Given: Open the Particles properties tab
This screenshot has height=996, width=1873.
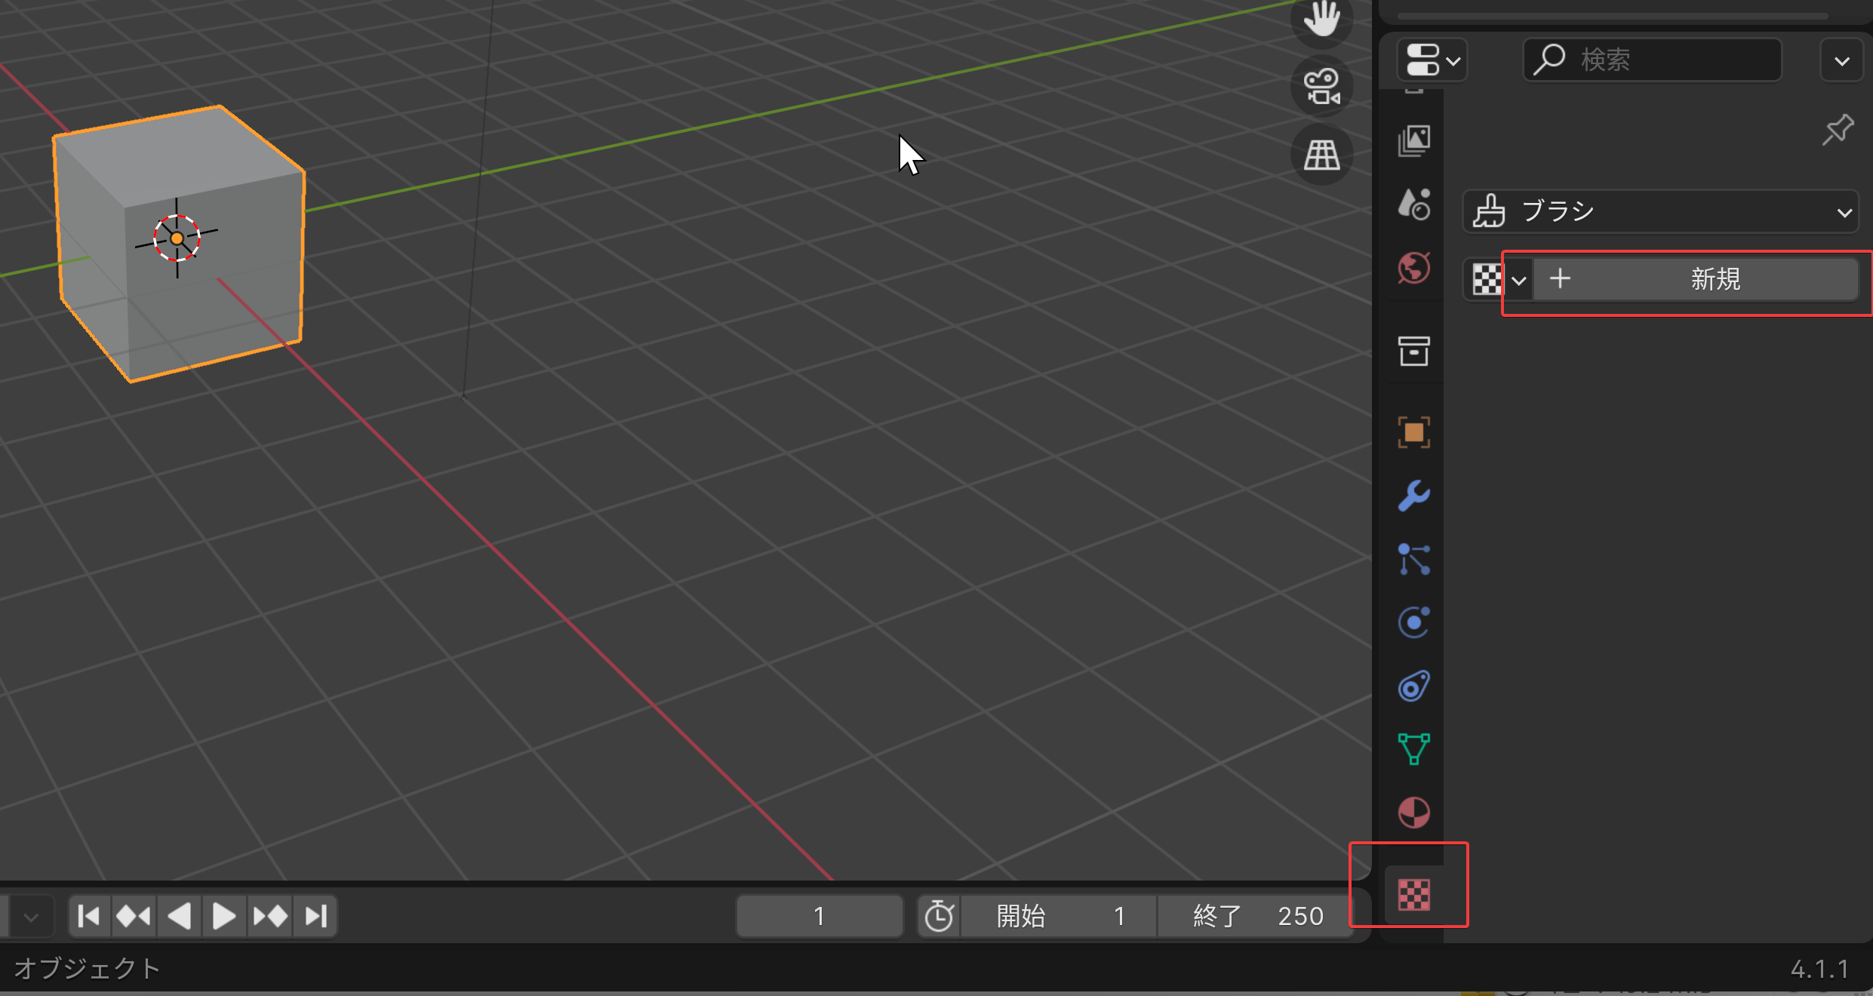Looking at the screenshot, I should [x=1413, y=559].
